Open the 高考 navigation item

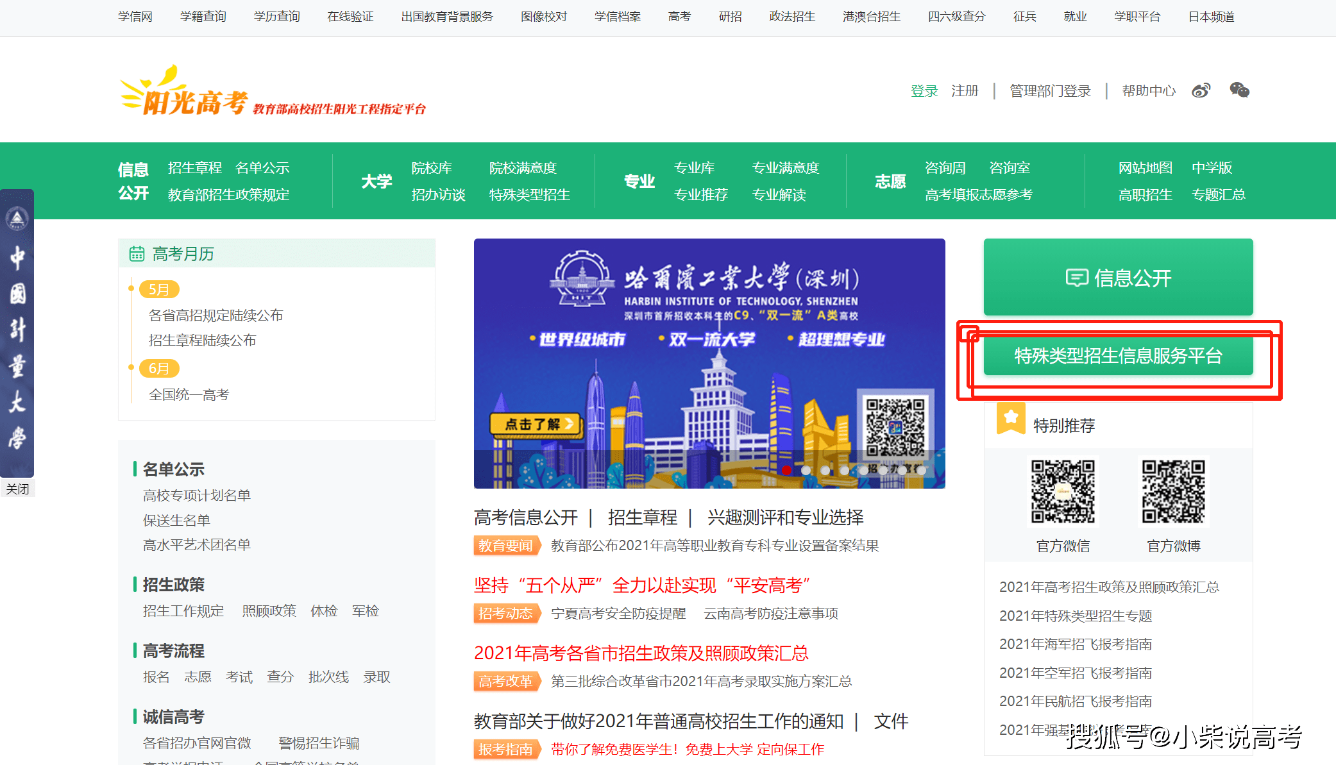pyautogui.click(x=679, y=17)
